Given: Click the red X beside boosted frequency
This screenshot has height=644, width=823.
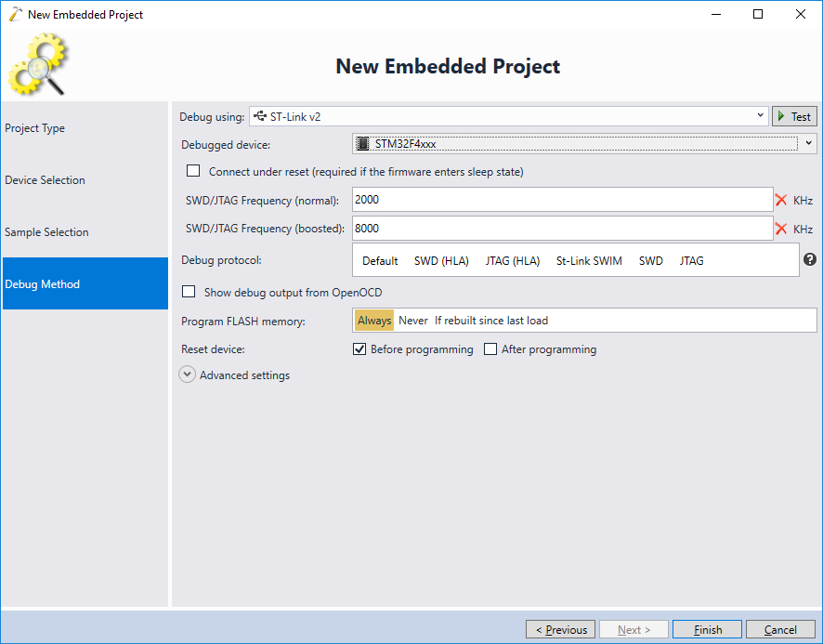Looking at the screenshot, I should [780, 229].
